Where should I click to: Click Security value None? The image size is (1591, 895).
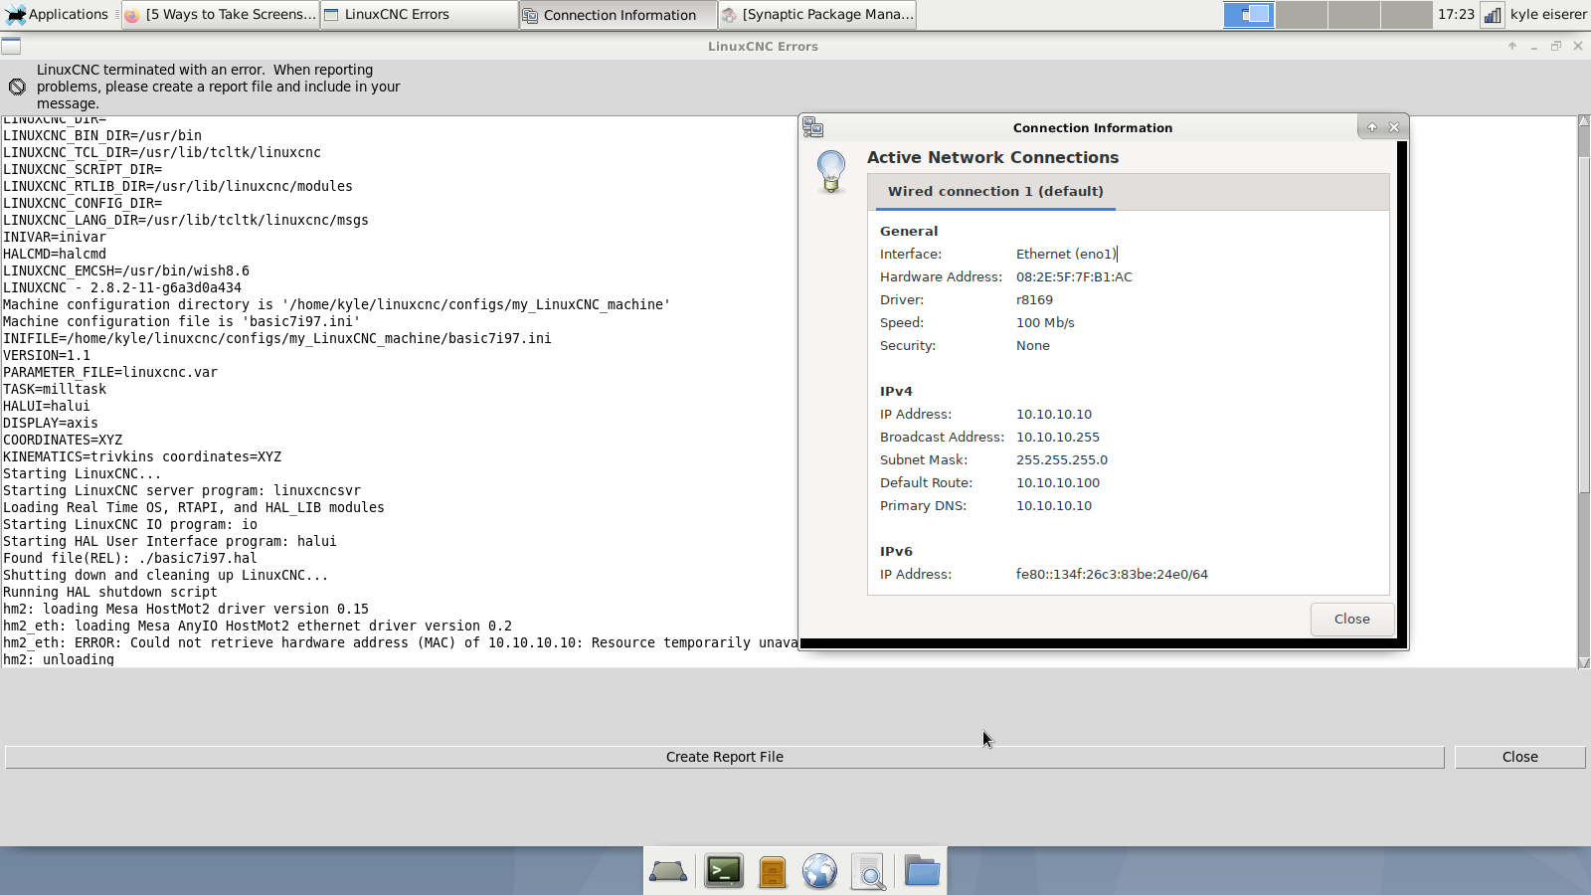[1033, 345]
